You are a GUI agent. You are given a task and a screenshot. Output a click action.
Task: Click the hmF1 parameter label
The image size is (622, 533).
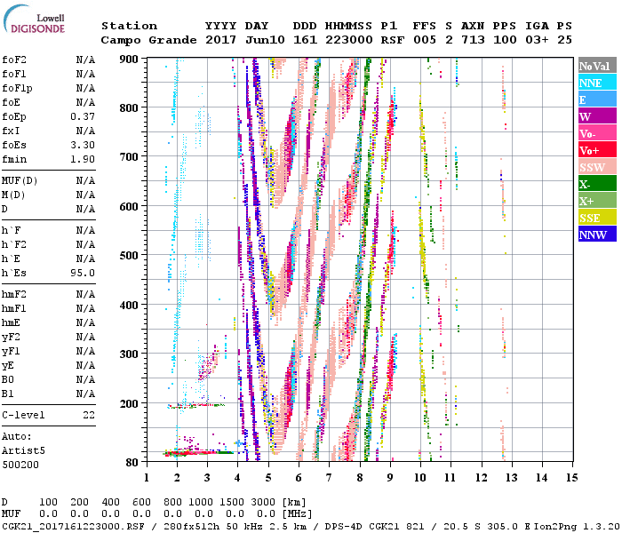click(14, 309)
